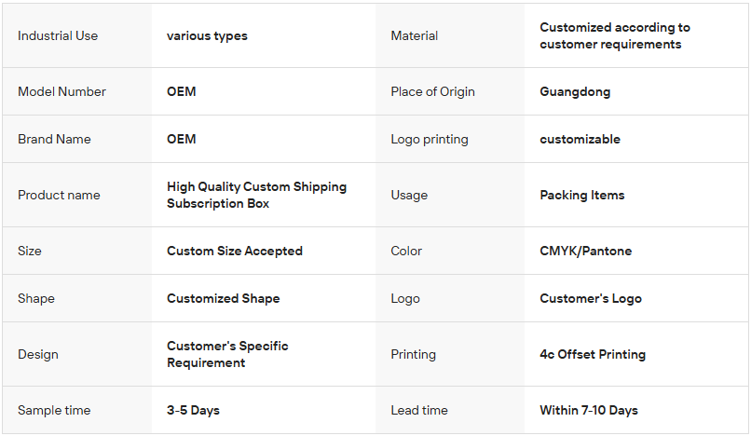Click the Model Number label
The image size is (751, 436).
click(61, 91)
